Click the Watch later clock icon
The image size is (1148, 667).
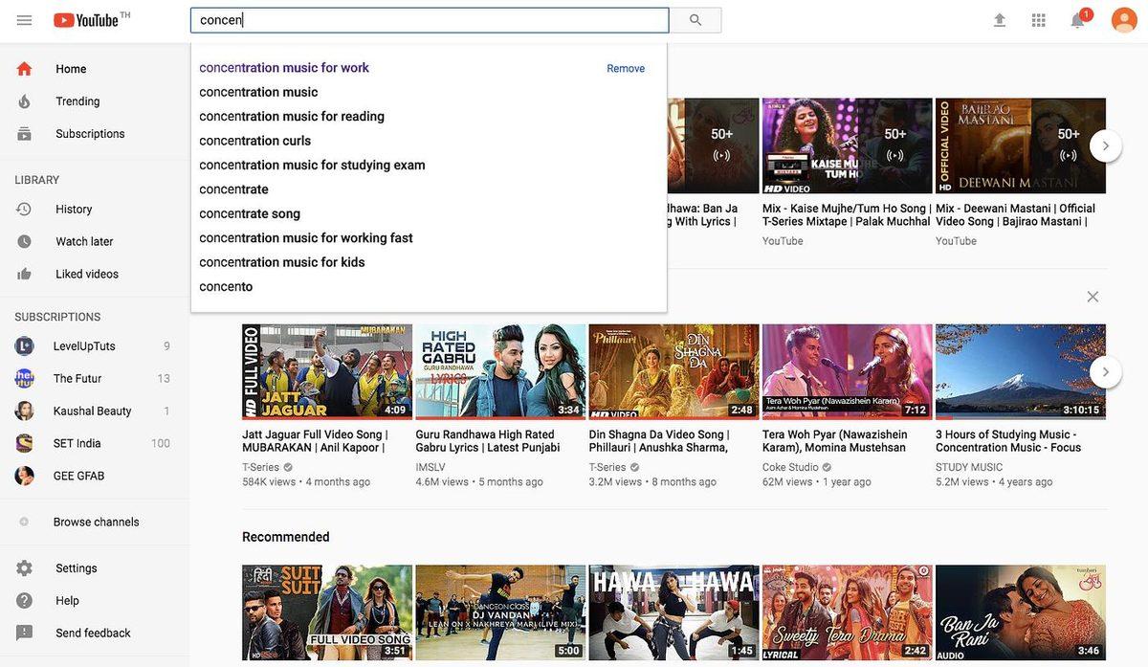pyautogui.click(x=24, y=241)
